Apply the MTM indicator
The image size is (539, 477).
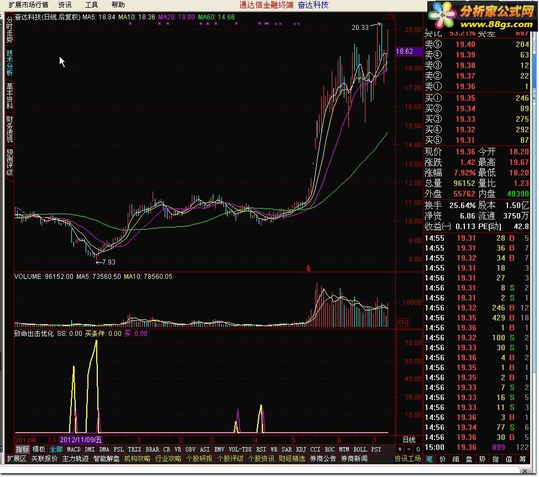pos(344,449)
